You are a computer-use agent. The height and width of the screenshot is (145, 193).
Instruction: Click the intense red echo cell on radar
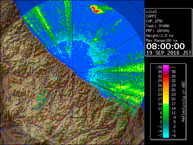click(96, 9)
